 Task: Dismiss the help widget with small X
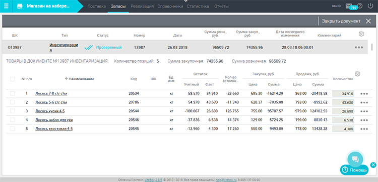(x=373, y=165)
